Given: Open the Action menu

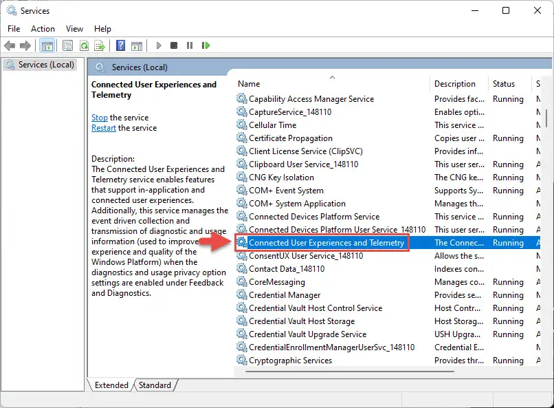Looking at the screenshot, I should tap(43, 29).
